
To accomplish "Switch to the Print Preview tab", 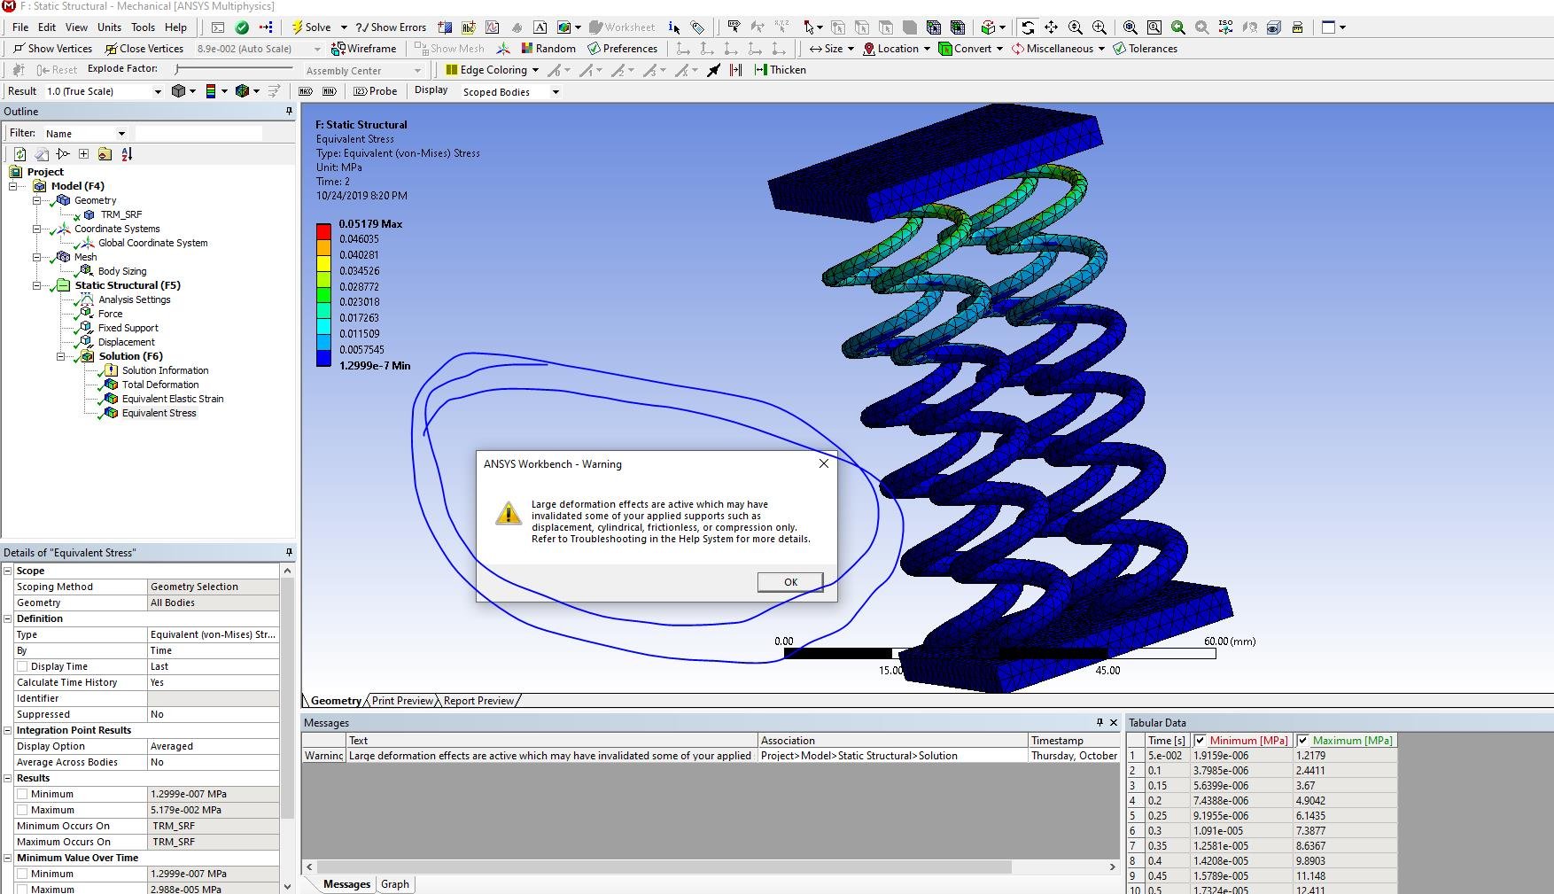I will click(x=403, y=701).
